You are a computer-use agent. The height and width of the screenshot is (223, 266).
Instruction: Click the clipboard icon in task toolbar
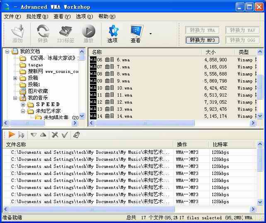tap(76, 135)
